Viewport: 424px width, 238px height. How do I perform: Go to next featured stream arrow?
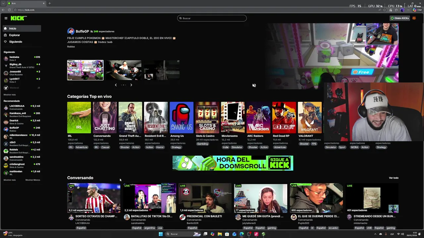click(131, 85)
